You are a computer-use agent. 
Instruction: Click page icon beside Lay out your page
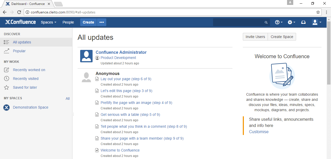(x=97, y=79)
